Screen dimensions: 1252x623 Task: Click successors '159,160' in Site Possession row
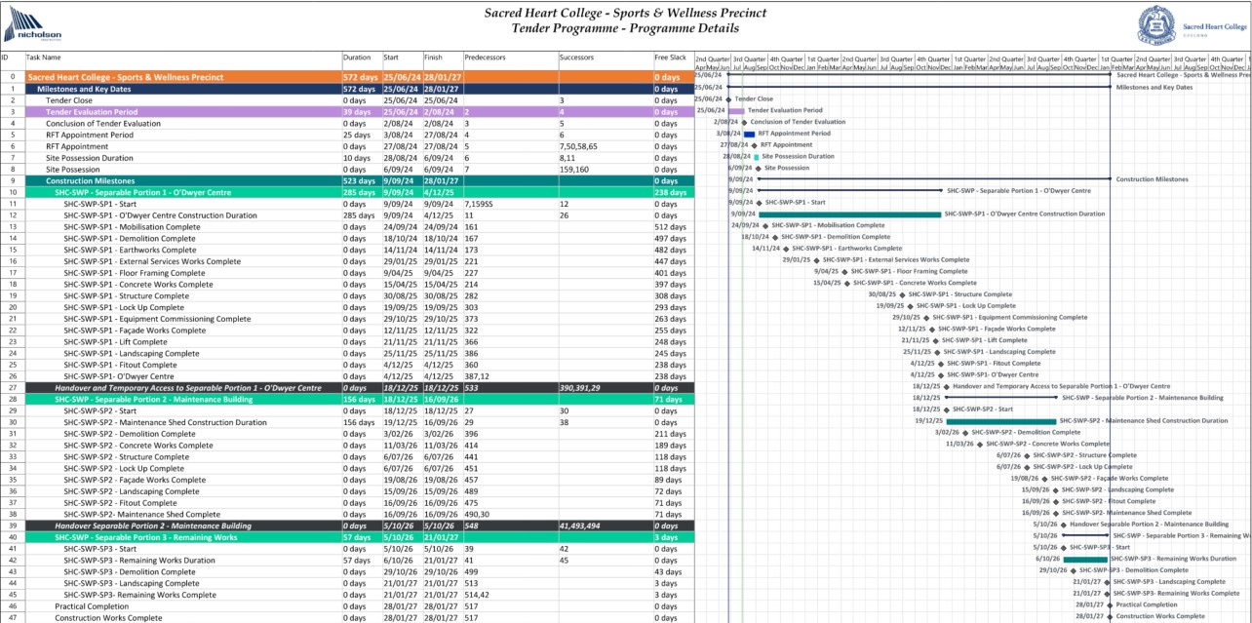click(573, 170)
